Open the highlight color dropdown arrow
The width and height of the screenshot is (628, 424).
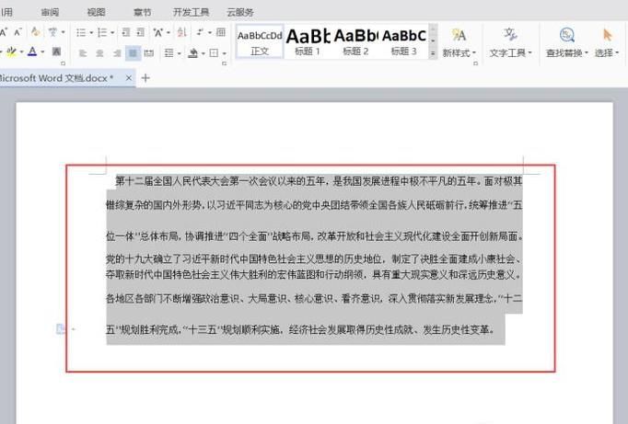coord(21,52)
